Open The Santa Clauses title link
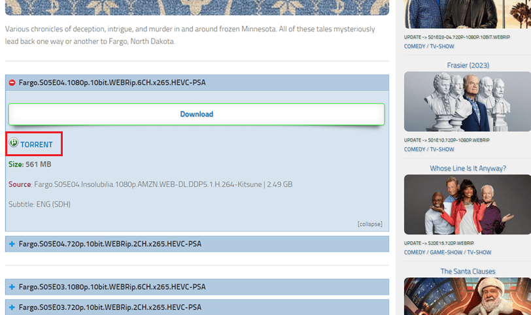This screenshot has width=531, height=315. click(468, 271)
